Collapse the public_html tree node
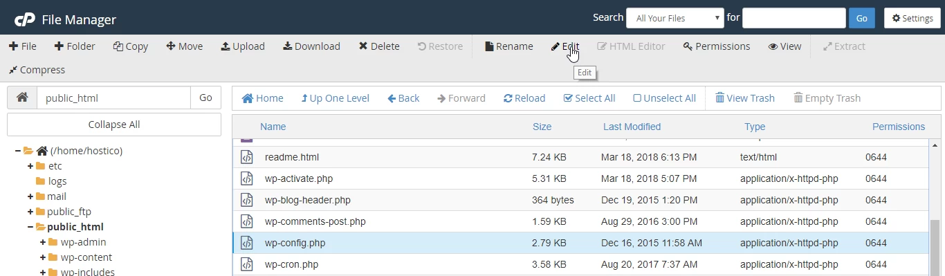 tap(30, 227)
